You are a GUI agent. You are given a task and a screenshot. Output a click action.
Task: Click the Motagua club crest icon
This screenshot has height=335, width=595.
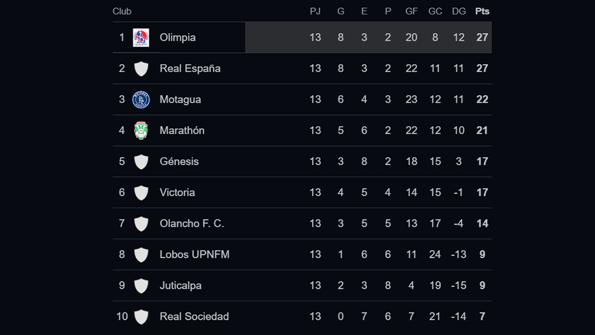[x=141, y=99]
